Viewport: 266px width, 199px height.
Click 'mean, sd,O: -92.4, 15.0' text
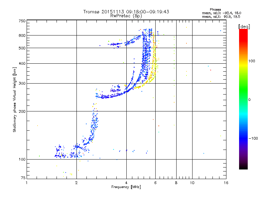click(221, 13)
